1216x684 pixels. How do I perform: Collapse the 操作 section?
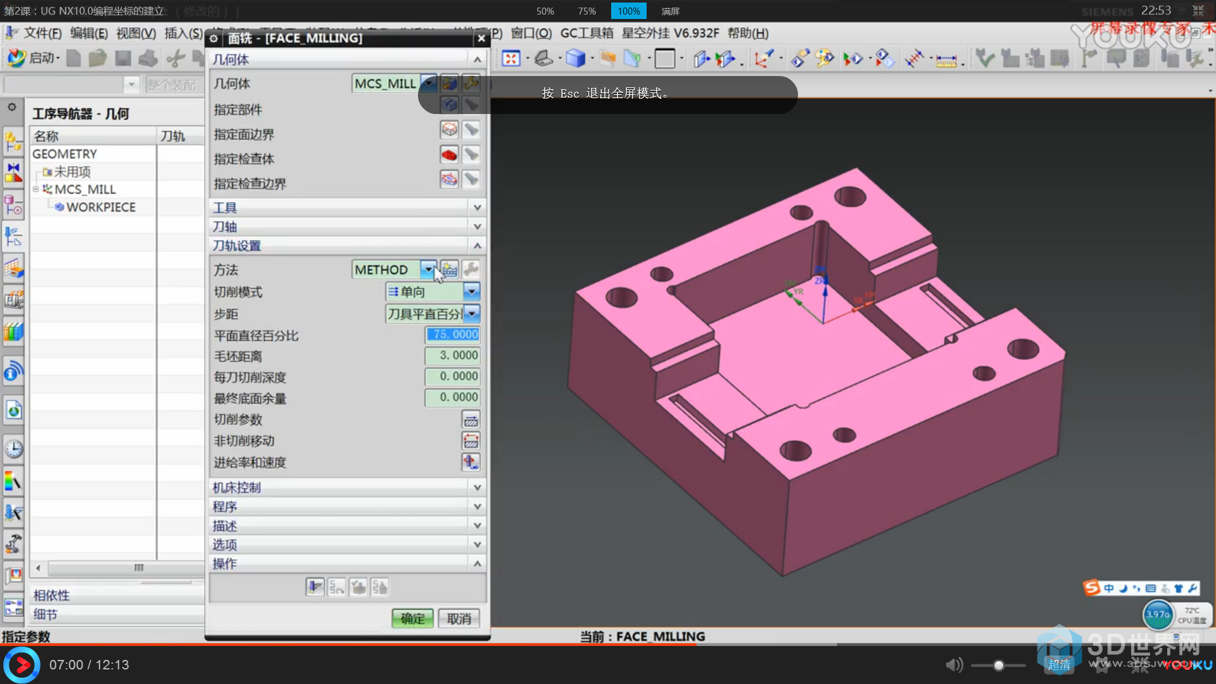(478, 564)
